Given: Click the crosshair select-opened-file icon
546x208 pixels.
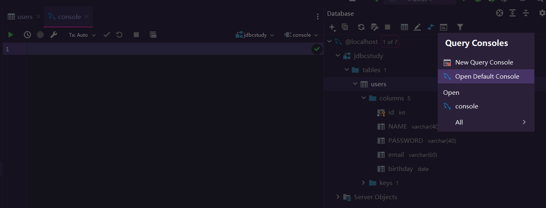Looking at the screenshot, I should point(500,13).
